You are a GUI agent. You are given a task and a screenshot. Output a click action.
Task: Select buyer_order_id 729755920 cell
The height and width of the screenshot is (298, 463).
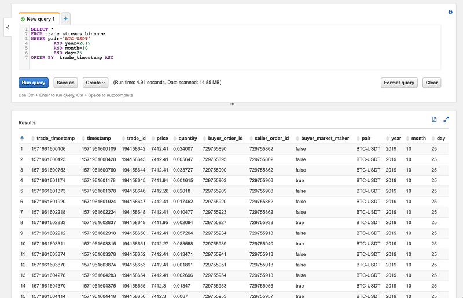pos(215,202)
